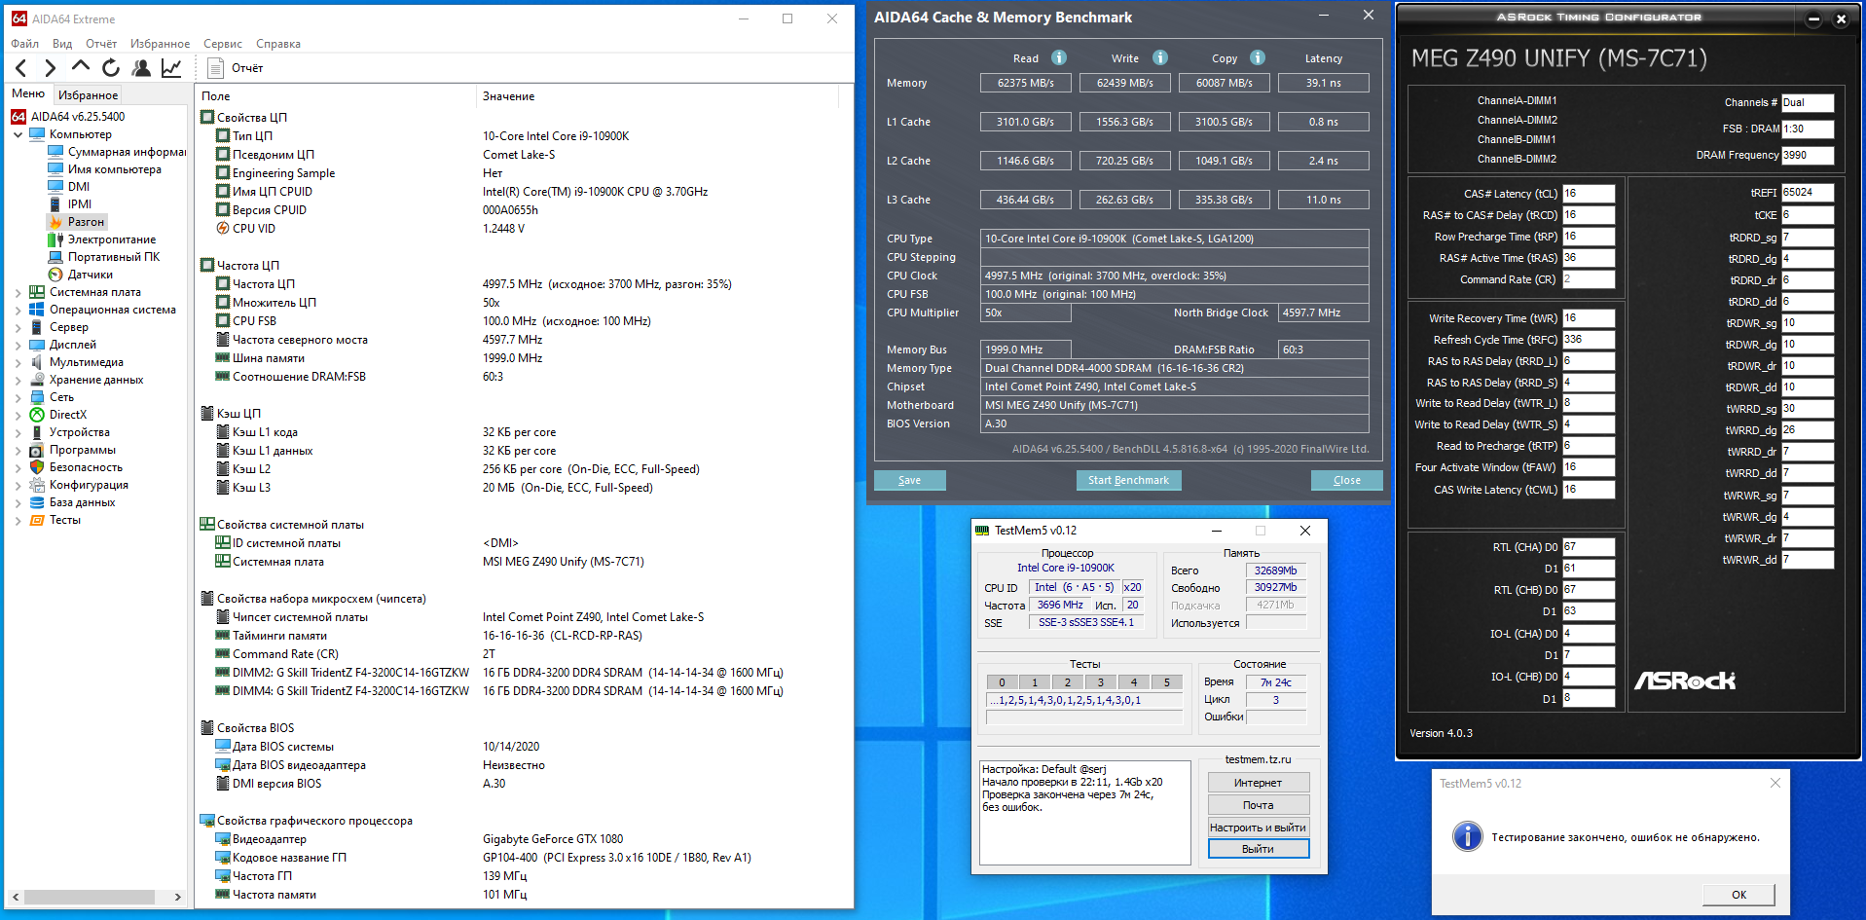Open the Отчёт menu in the menu bar

tap(101, 44)
